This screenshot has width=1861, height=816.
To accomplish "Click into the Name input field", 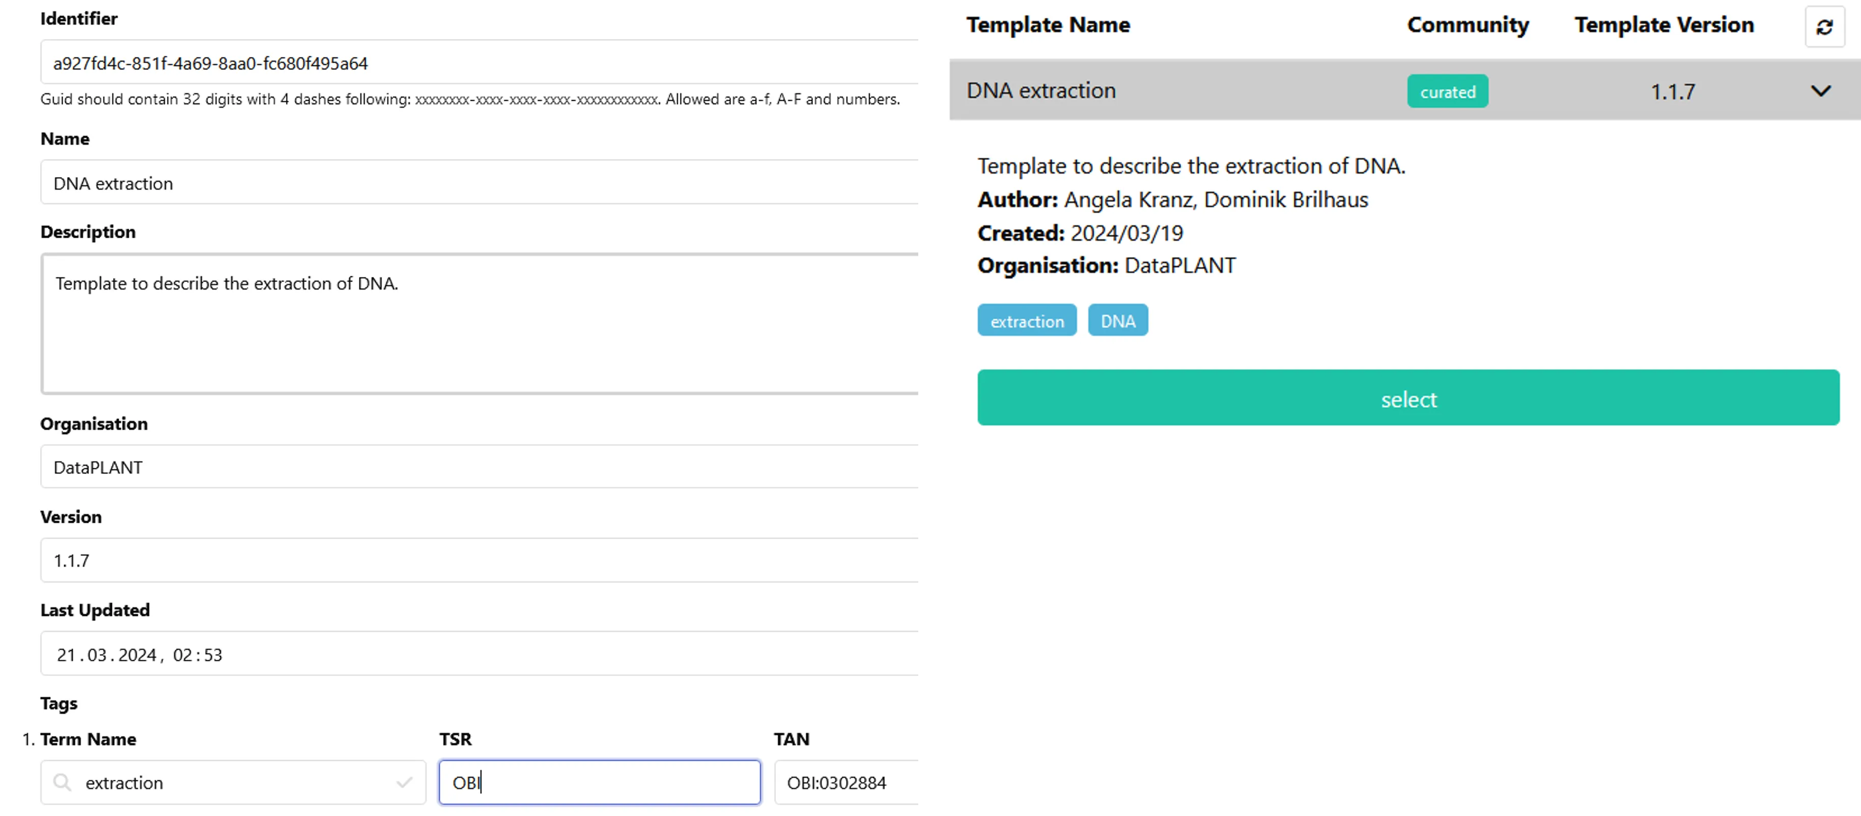I will (x=477, y=183).
